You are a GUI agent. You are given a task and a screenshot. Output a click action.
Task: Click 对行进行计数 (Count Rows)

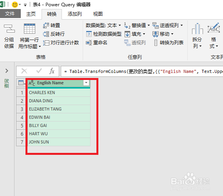tap(61, 42)
